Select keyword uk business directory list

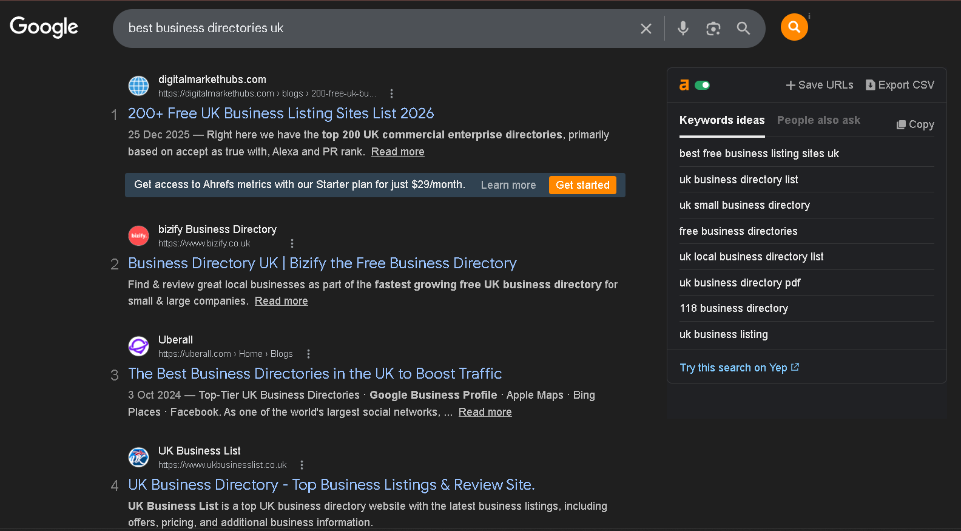(x=738, y=180)
